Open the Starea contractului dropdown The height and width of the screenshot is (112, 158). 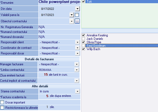pos(77,91)
